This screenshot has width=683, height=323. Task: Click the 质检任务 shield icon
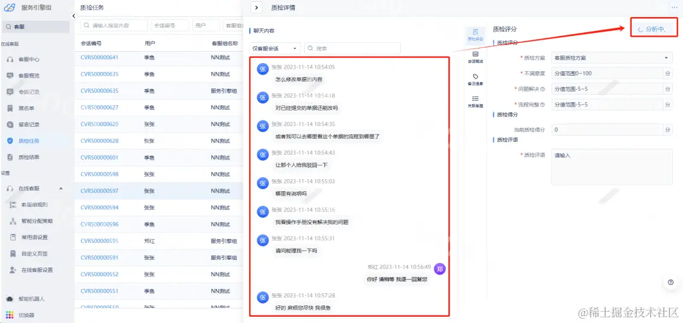click(10, 141)
